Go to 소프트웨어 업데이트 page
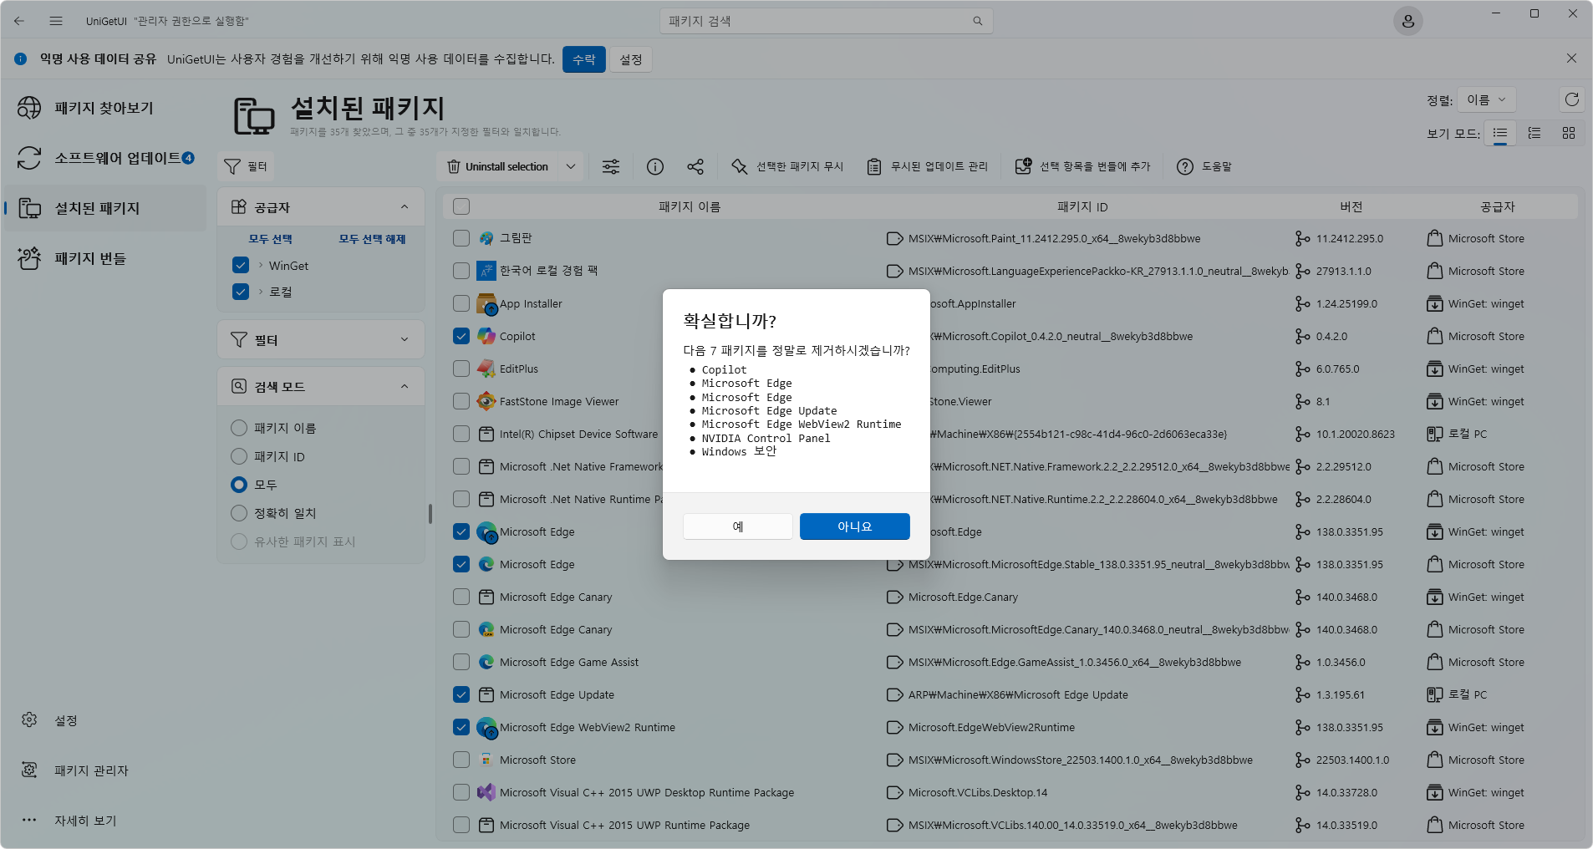 [x=105, y=158]
